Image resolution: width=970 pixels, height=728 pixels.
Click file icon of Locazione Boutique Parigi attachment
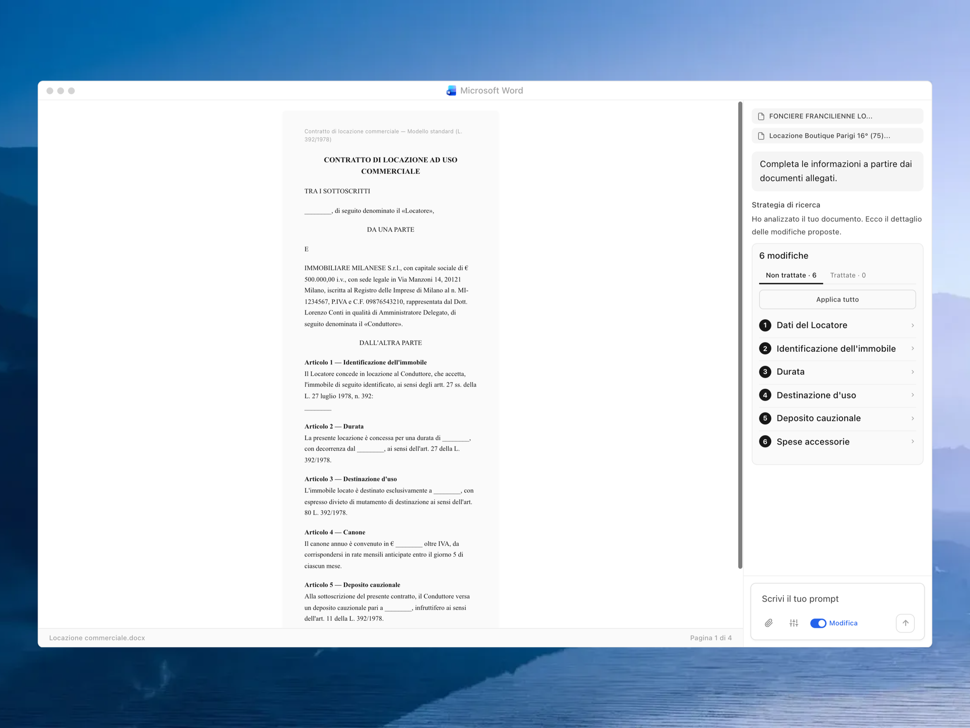pyautogui.click(x=761, y=136)
